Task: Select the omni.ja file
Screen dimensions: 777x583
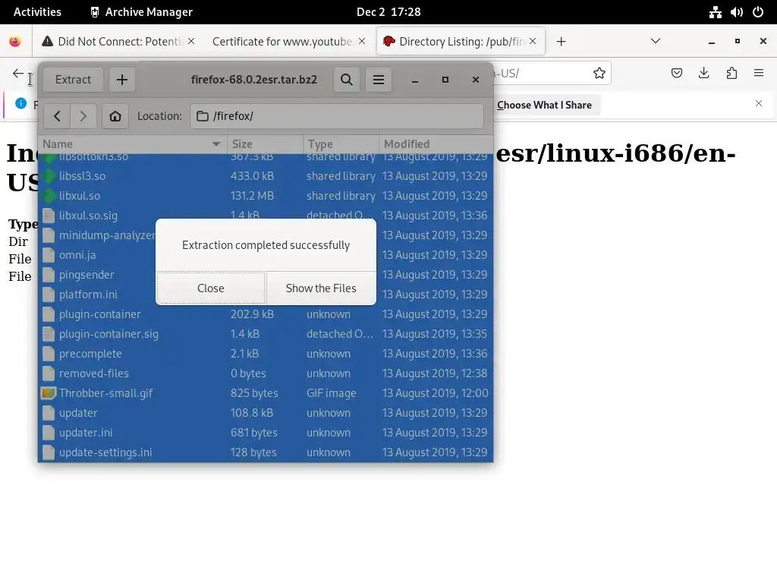Action: pyautogui.click(x=77, y=255)
